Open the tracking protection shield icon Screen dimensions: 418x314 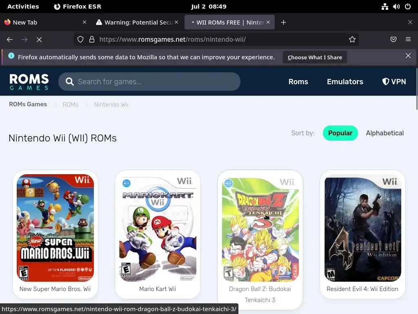80,40
